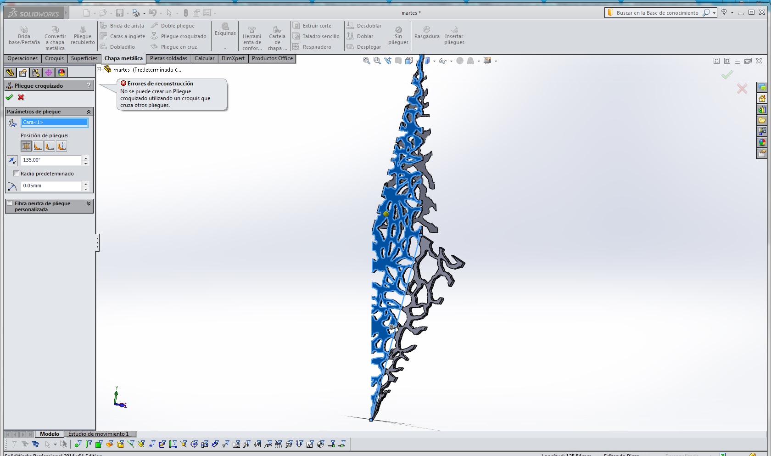Click the 0.05mm radius field
771x456 pixels.
[51, 186]
